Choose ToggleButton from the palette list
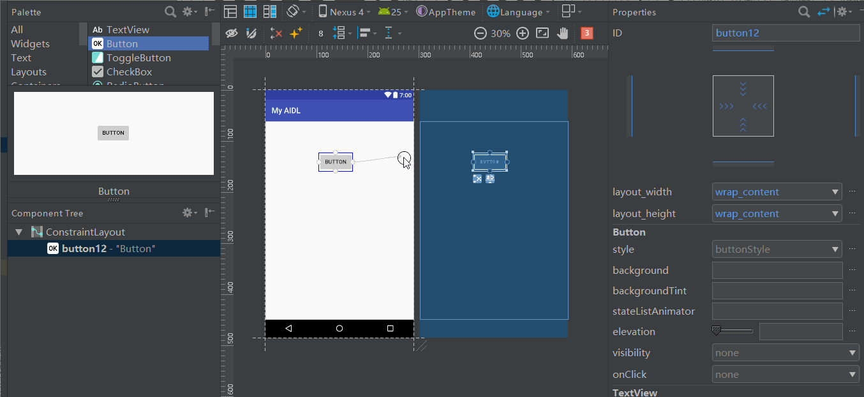Viewport: 864px width, 397px height. click(x=138, y=58)
